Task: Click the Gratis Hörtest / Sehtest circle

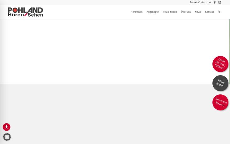Action: pyautogui.click(x=220, y=64)
